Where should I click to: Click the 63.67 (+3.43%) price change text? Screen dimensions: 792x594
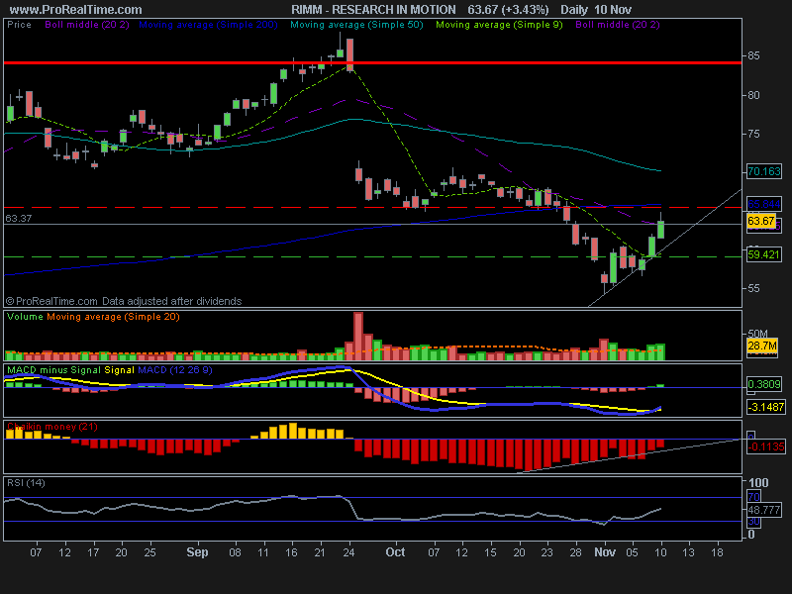pyautogui.click(x=508, y=10)
